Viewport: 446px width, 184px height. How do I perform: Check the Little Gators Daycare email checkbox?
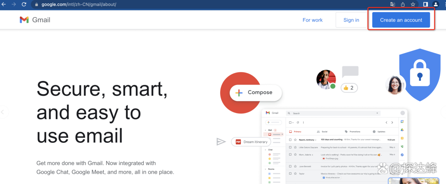[x=290, y=147]
